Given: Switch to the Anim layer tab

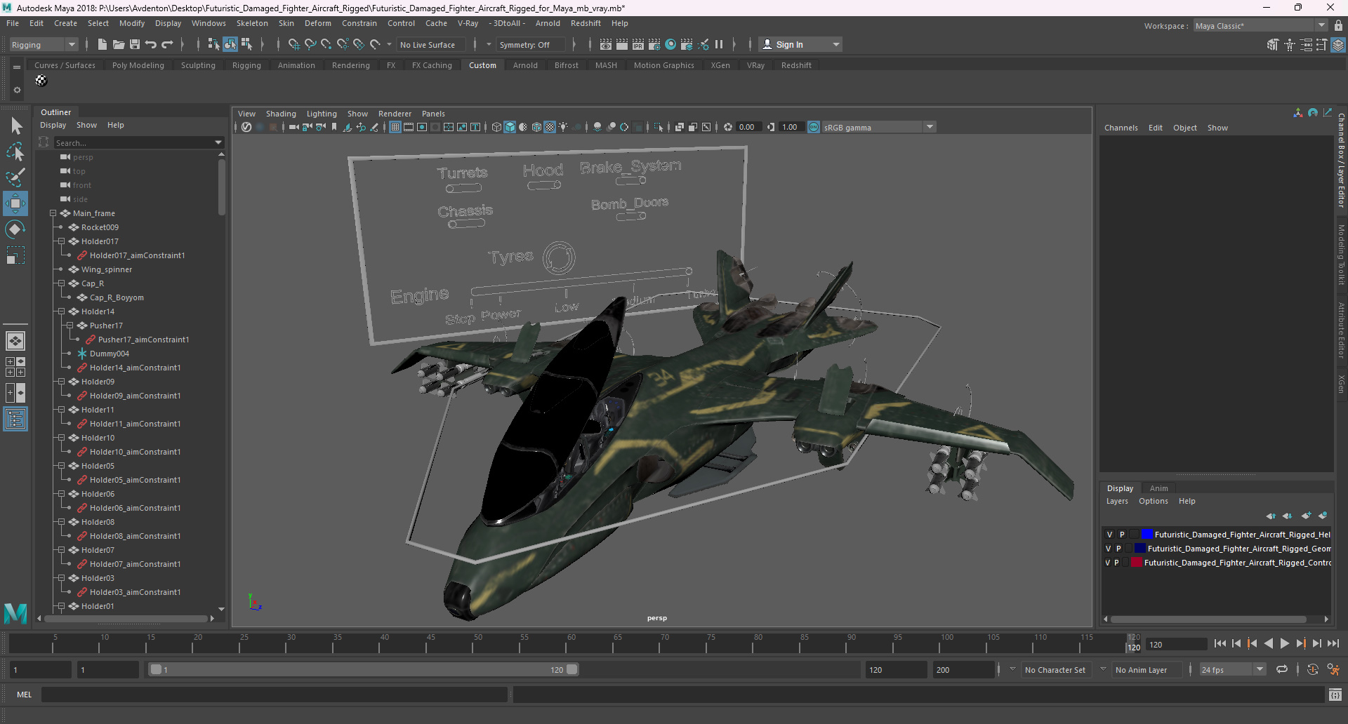Looking at the screenshot, I should tap(1158, 488).
